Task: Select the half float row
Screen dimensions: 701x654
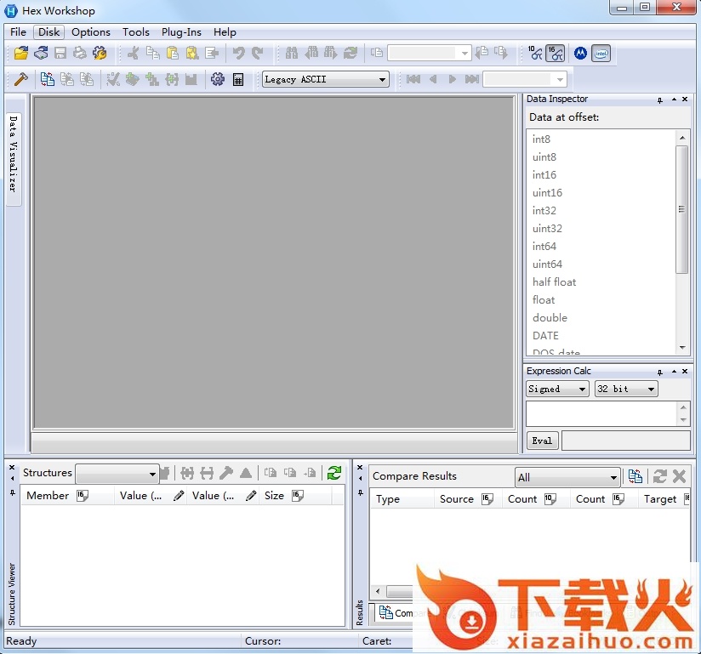Action: click(602, 282)
